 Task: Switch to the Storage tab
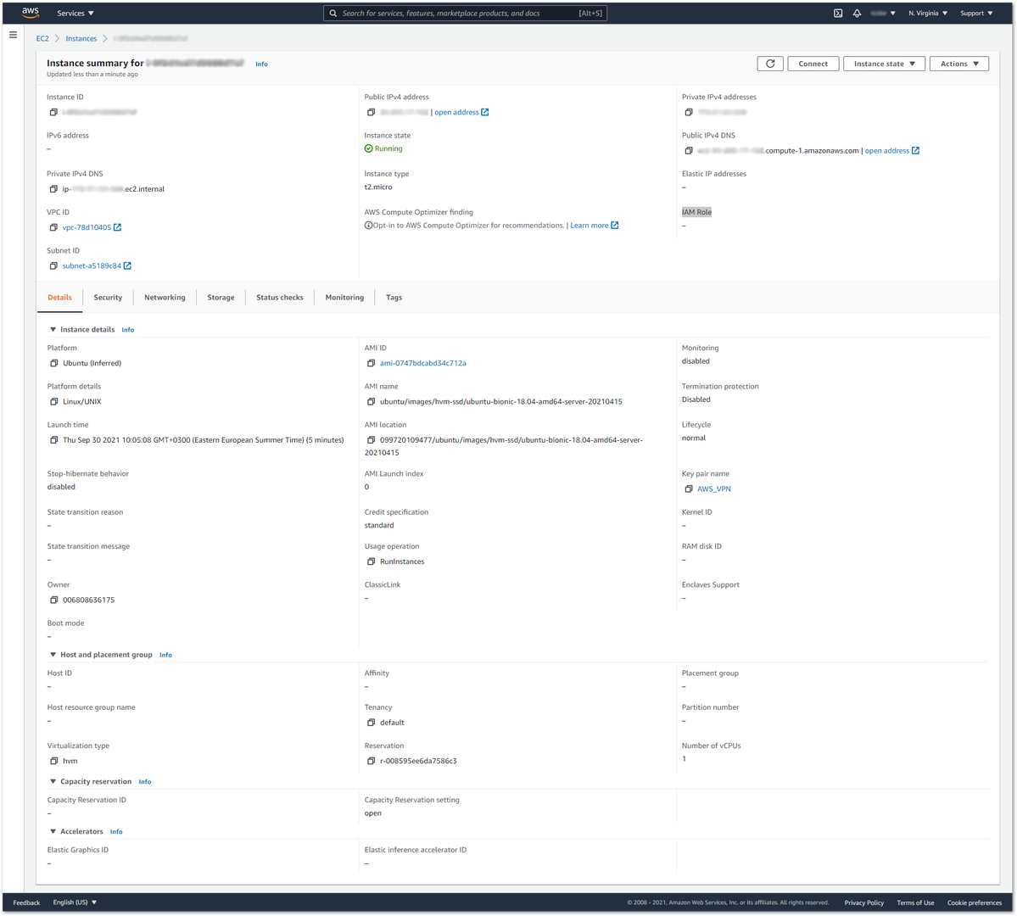pos(221,298)
